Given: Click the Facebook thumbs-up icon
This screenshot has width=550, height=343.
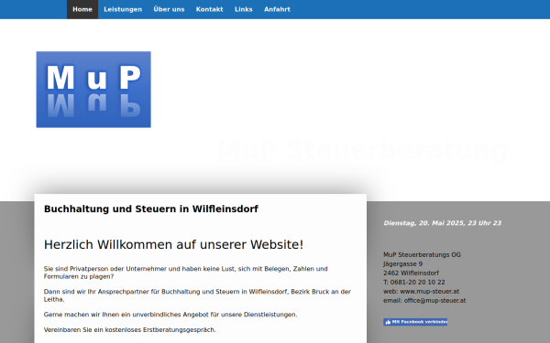Looking at the screenshot, I should coord(388,322).
